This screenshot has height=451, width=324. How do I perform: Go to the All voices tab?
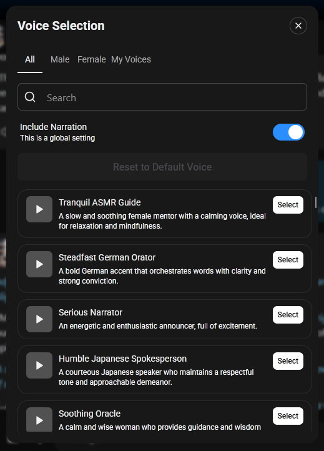[30, 59]
